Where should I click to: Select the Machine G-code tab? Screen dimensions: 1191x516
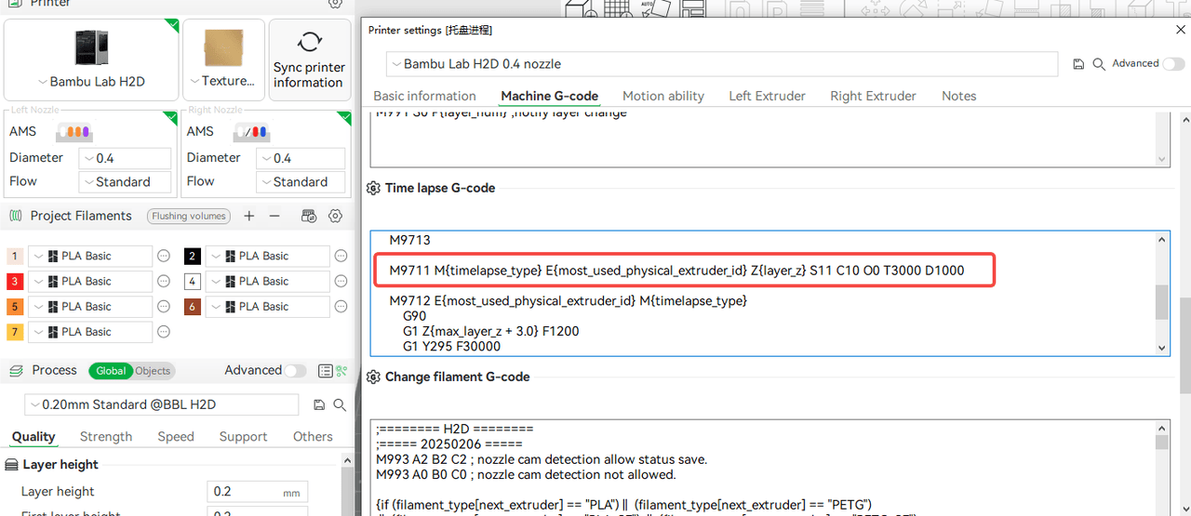(549, 96)
